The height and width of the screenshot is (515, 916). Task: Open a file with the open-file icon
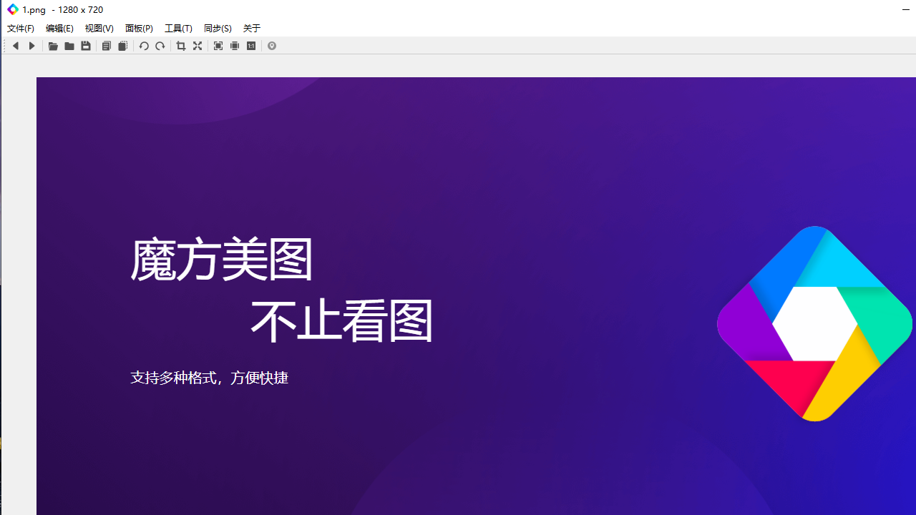click(x=53, y=46)
